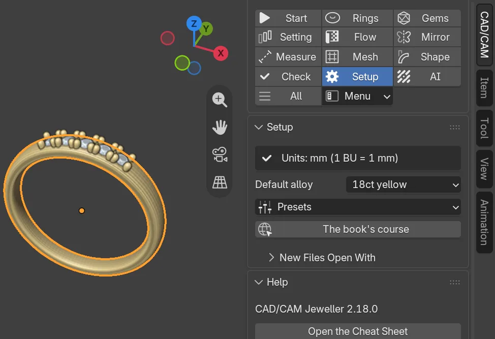Switch perspective/orthographic grid icon

click(220, 182)
